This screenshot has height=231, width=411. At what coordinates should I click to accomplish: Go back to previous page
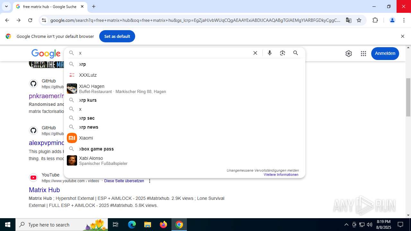click(7, 20)
